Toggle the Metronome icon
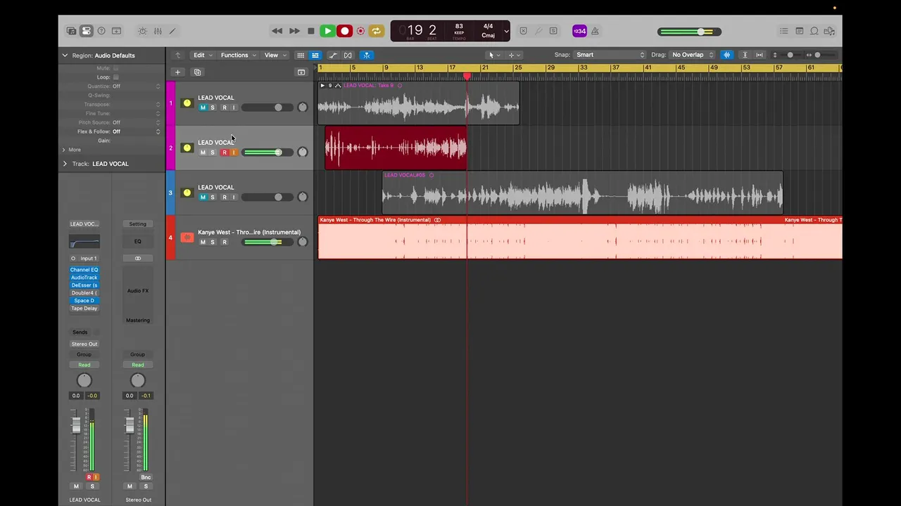 (x=595, y=31)
